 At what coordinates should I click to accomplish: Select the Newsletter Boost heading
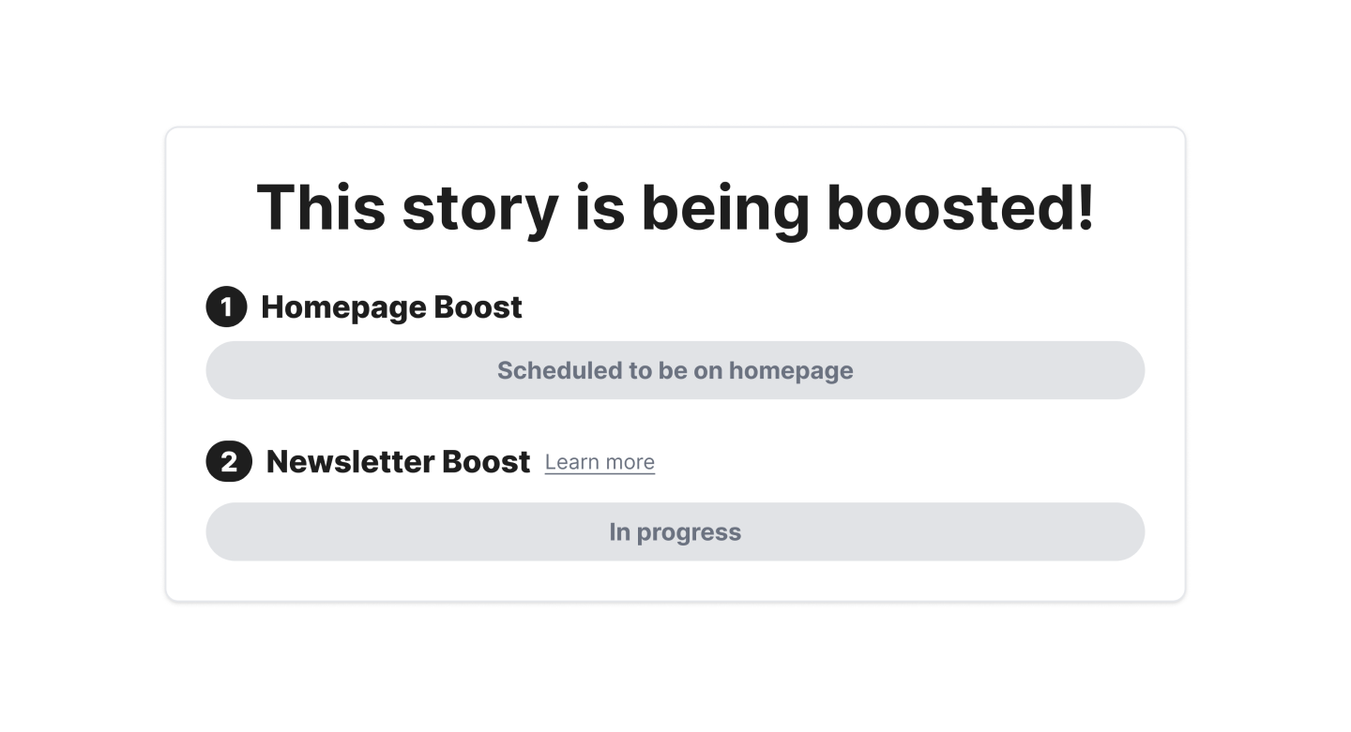399,461
